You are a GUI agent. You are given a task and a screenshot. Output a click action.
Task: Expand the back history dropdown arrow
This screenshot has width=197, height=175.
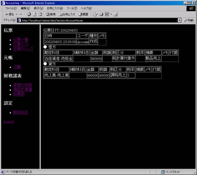point(16,15)
